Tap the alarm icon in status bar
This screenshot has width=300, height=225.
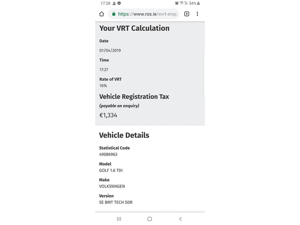pos(176,3)
